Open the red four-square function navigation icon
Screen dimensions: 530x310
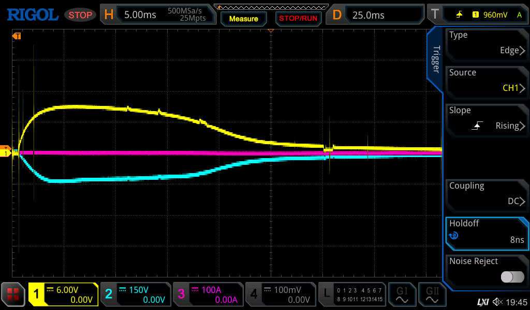pos(13,295)
